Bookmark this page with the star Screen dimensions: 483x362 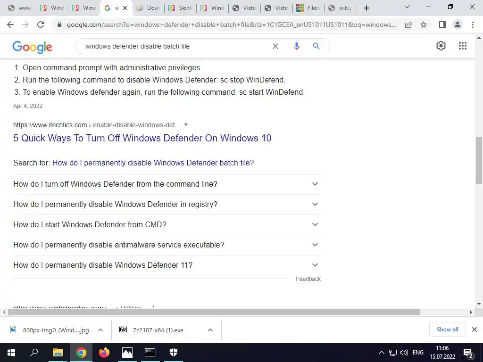point(424,25)
